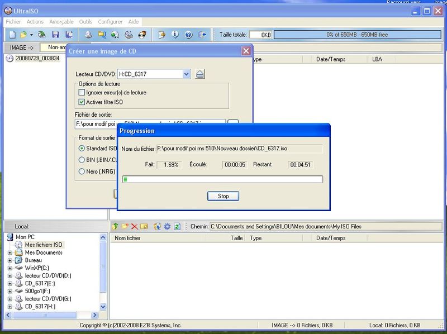
Task: Click the Mount to virtual drive icon
Action: pos(129,35)
